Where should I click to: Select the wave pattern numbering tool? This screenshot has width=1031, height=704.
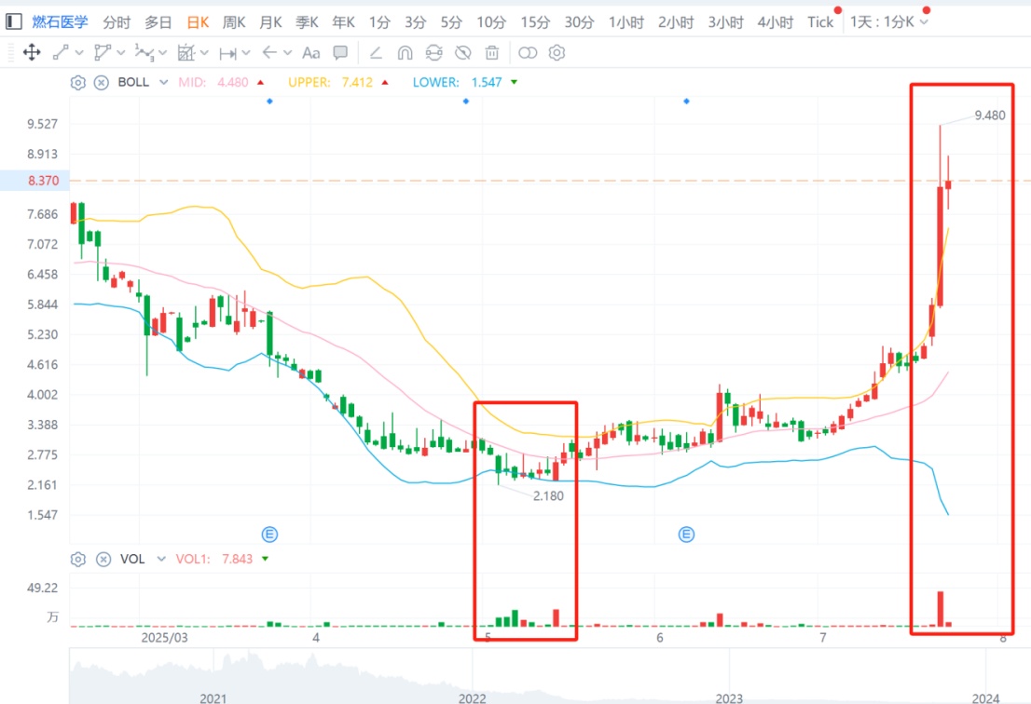click(x=144, y=52)
